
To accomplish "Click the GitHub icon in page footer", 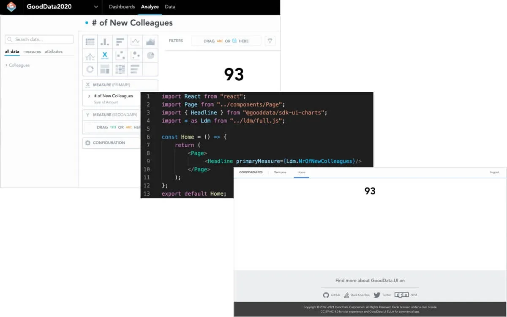I will coord(326,295).
